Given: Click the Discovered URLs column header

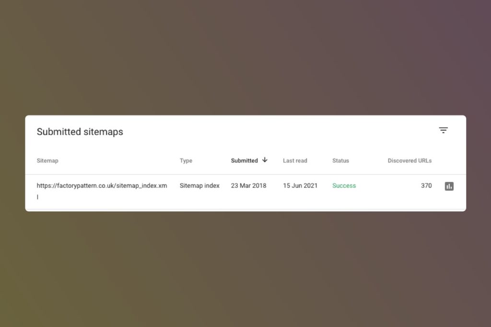Looking at the screenshot, I should pyautogui.click(x=409, y=160).
